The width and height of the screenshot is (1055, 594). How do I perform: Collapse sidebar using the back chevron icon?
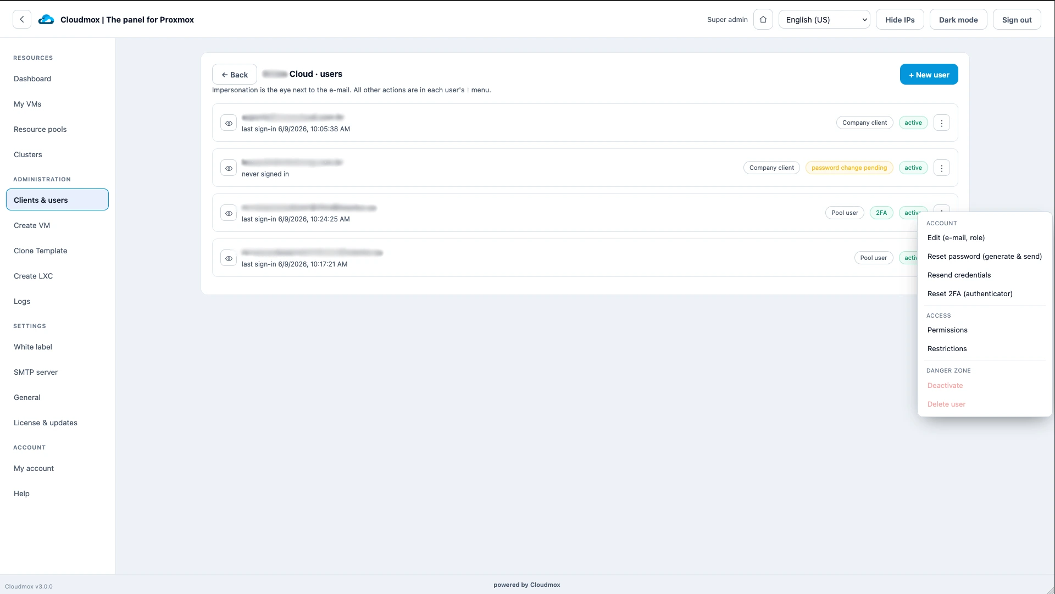(22, 19)
